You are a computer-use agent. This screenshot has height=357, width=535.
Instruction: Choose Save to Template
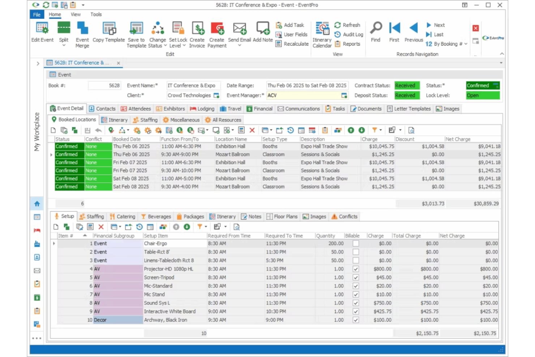pyautogui.click(x=136, y=35)
